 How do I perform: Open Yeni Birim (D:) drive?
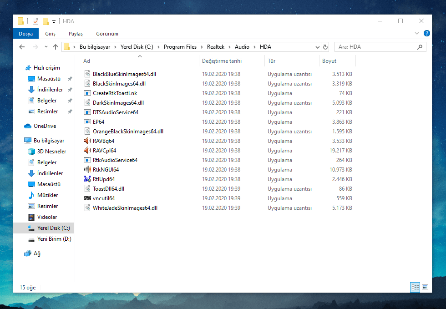click(50, 239)
